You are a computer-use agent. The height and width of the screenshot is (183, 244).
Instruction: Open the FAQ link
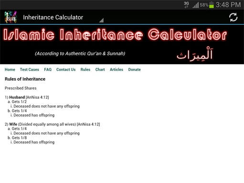[x=48, y=70]
